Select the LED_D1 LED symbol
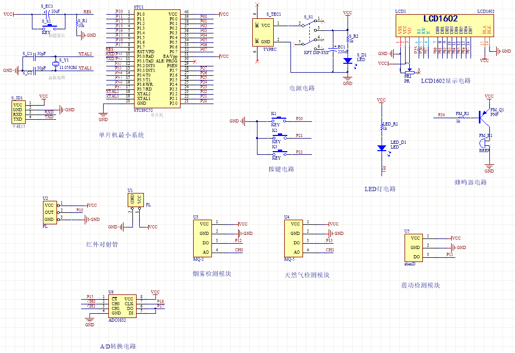Image resolution: width=515 pixels, height=353 pixels. (x=382, y=148)
